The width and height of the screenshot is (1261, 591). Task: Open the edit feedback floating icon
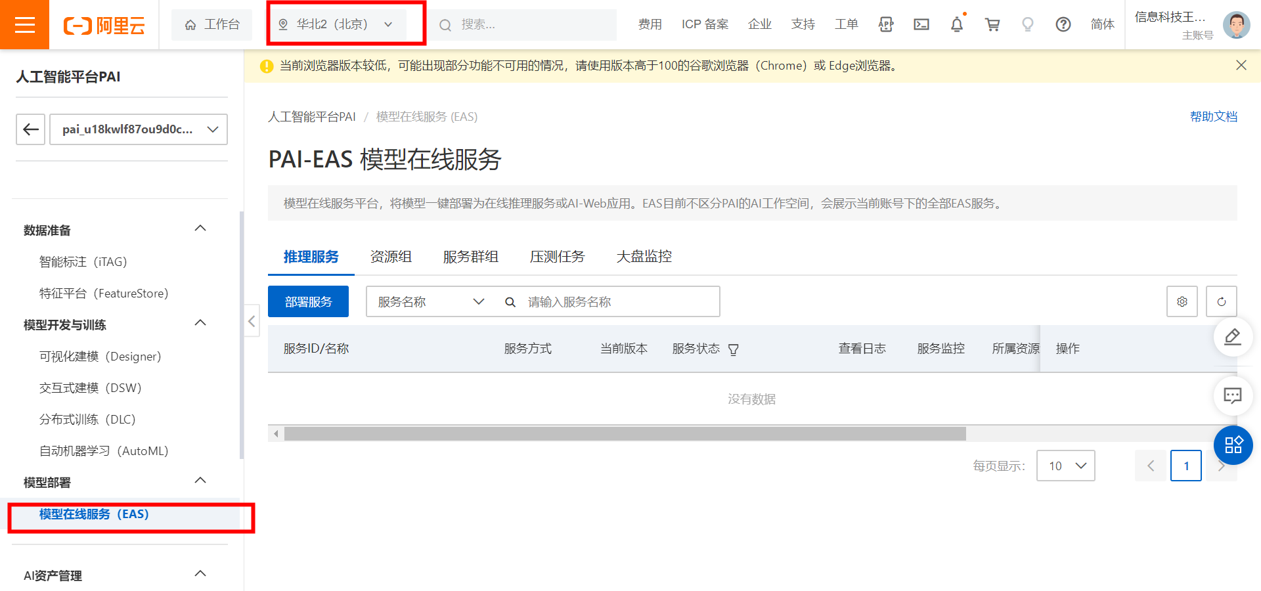click(x=1233, y=337)
